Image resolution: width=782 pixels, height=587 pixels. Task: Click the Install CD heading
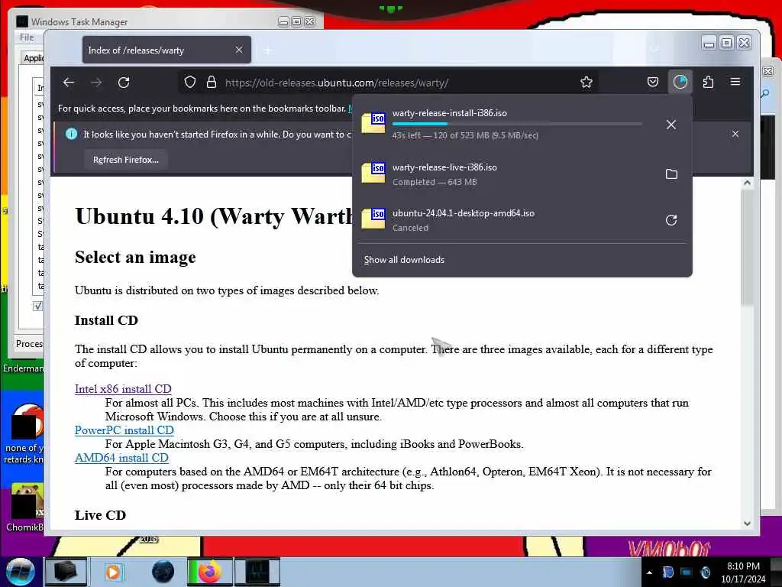(106, 320)
